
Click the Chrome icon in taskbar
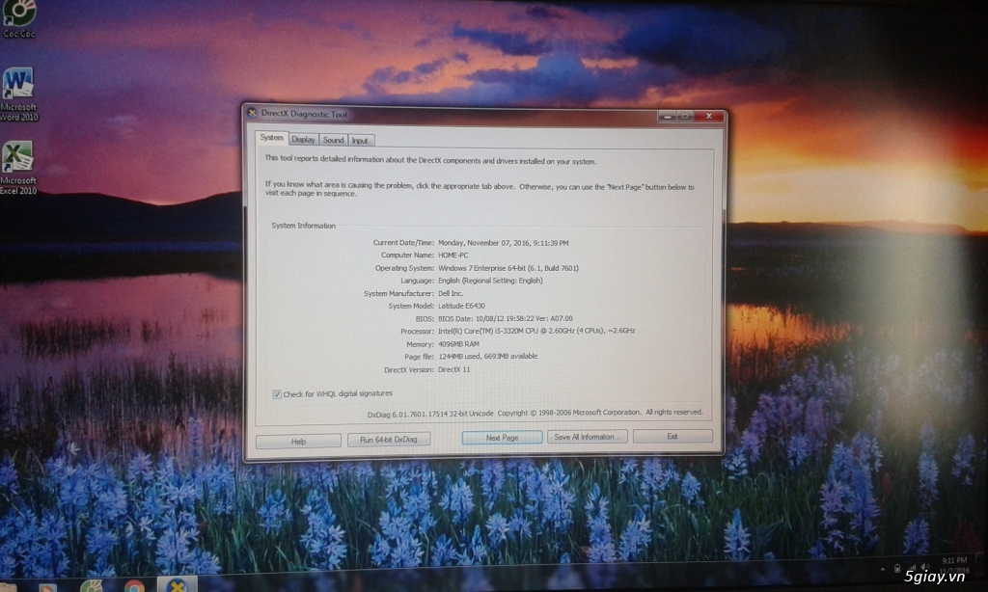pyautogui.click(x=134, y=586)
